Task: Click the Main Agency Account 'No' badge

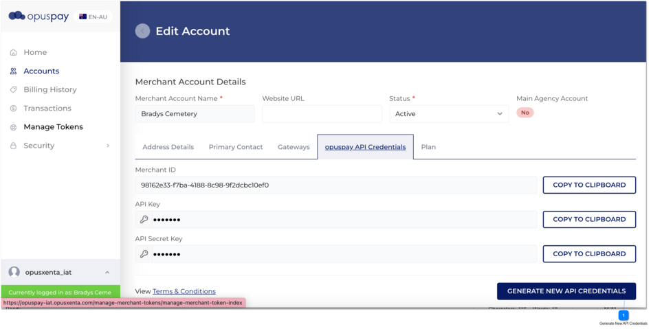Action: [525, 113]
